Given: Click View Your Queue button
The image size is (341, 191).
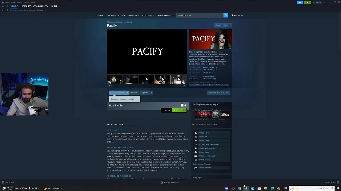Looking at the screenshot, I should click(x=218, y=93).
